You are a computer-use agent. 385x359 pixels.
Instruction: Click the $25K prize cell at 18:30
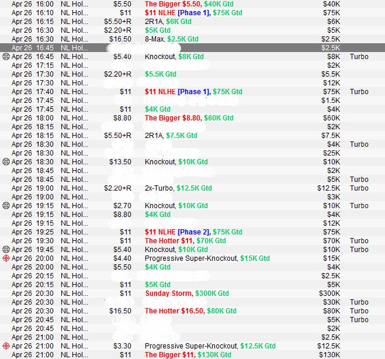(331, 153)
